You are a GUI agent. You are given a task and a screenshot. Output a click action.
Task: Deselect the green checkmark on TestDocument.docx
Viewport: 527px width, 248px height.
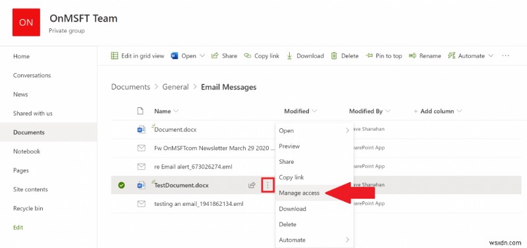tap(121, 185)
